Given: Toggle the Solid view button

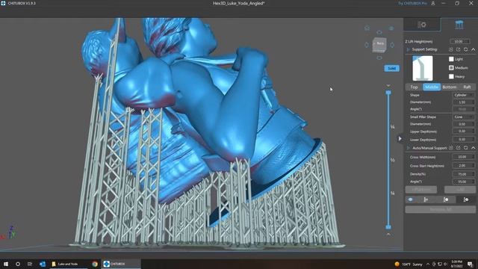Looking at the screenshot, I should click(391, 68).
